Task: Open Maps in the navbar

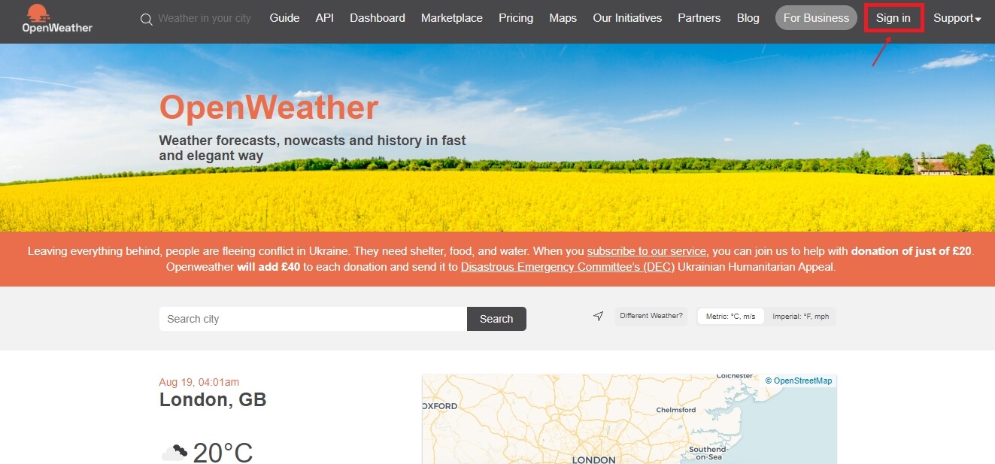Action: (563, 18)
